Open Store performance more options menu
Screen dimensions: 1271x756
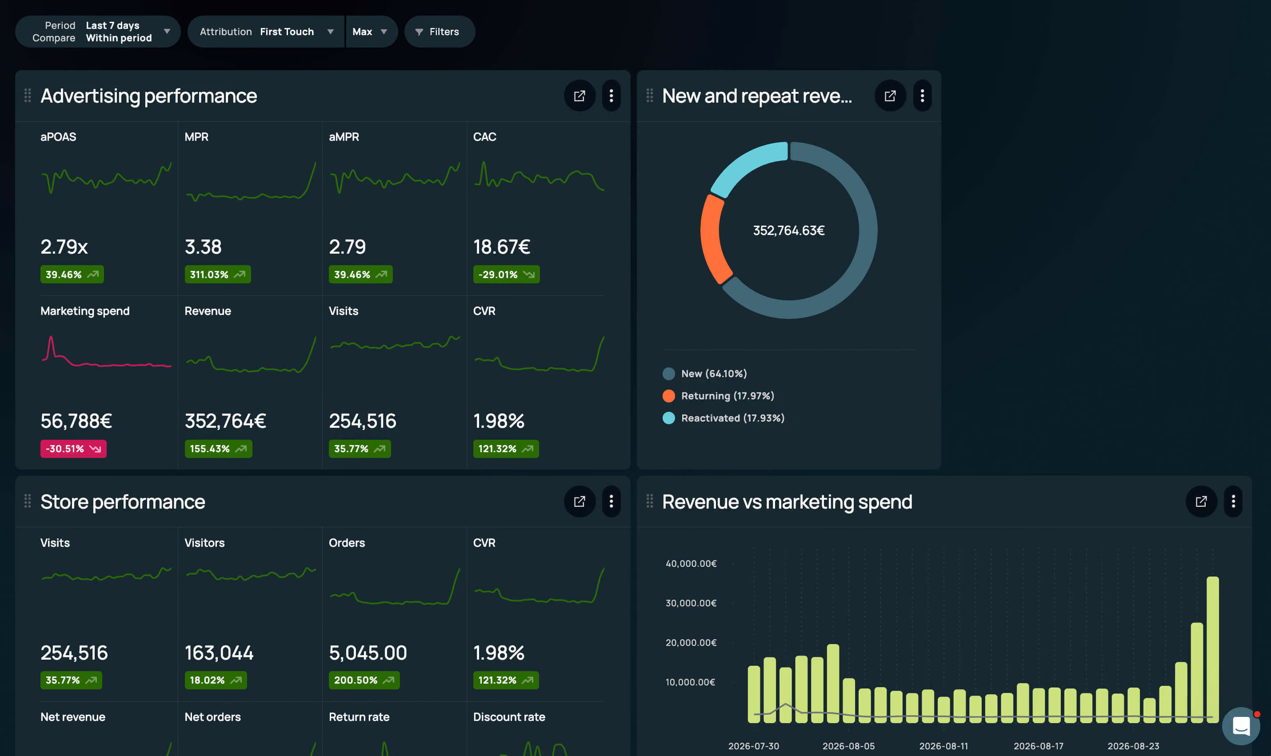pos(611,502)
